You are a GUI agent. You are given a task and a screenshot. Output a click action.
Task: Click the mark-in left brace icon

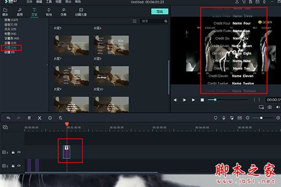point(254,100)
